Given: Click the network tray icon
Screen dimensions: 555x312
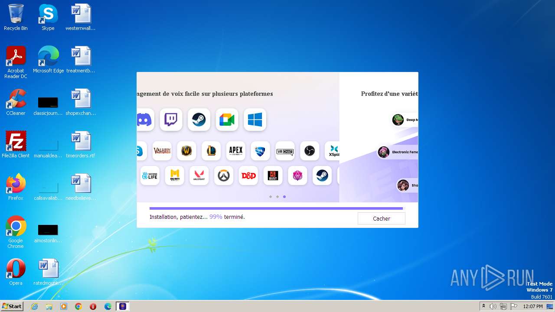Looking at the screenshot, I should click(503, 306).
